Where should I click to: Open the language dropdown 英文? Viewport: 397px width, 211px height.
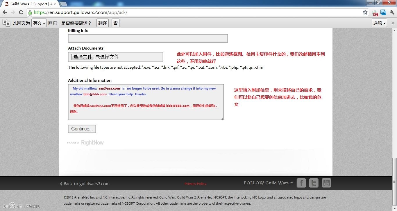pos(39,23)
